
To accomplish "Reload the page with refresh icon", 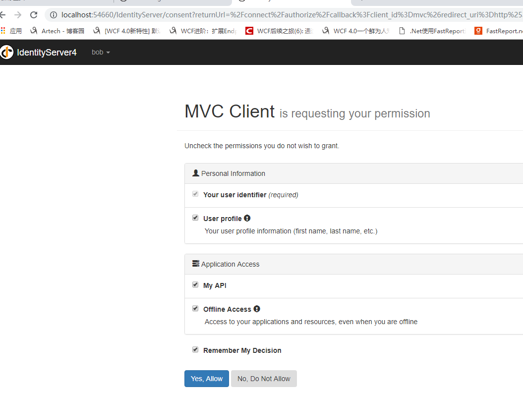I will click(x=34, y=15).
